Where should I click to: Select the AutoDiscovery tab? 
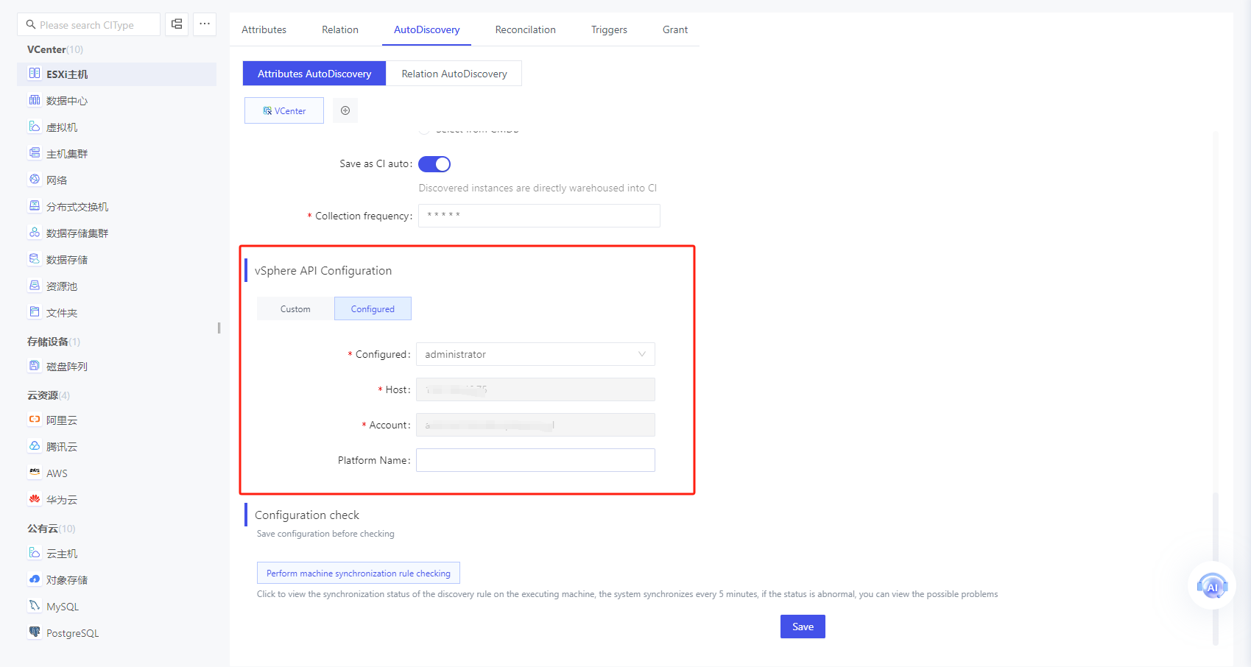tap(426, 29)
